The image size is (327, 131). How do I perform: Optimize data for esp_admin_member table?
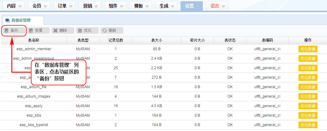[x=308, y=49]
